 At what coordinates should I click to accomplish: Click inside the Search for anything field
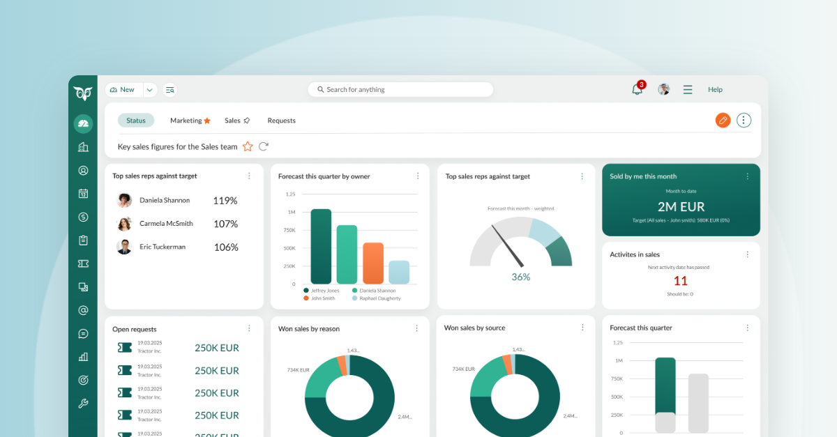click(400, 89)
